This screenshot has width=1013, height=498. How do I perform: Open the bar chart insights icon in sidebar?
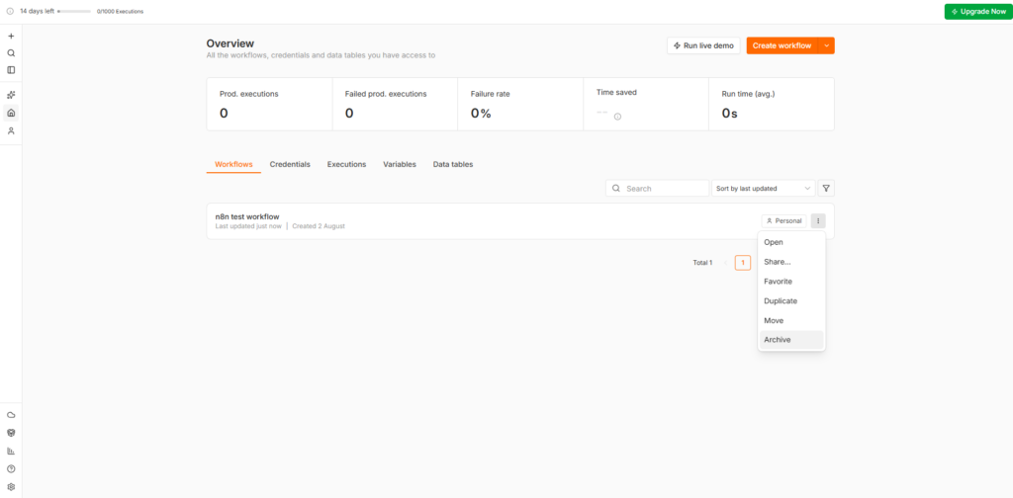(x=11, y=451)
